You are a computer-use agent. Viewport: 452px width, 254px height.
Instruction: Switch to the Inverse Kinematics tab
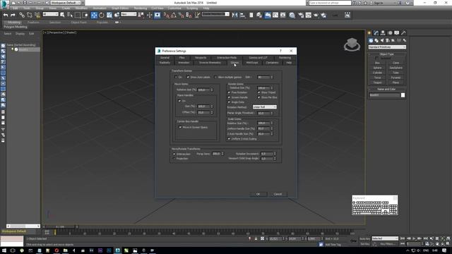210,63
